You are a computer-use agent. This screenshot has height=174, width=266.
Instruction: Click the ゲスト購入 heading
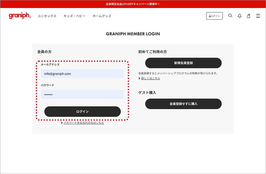147,93
